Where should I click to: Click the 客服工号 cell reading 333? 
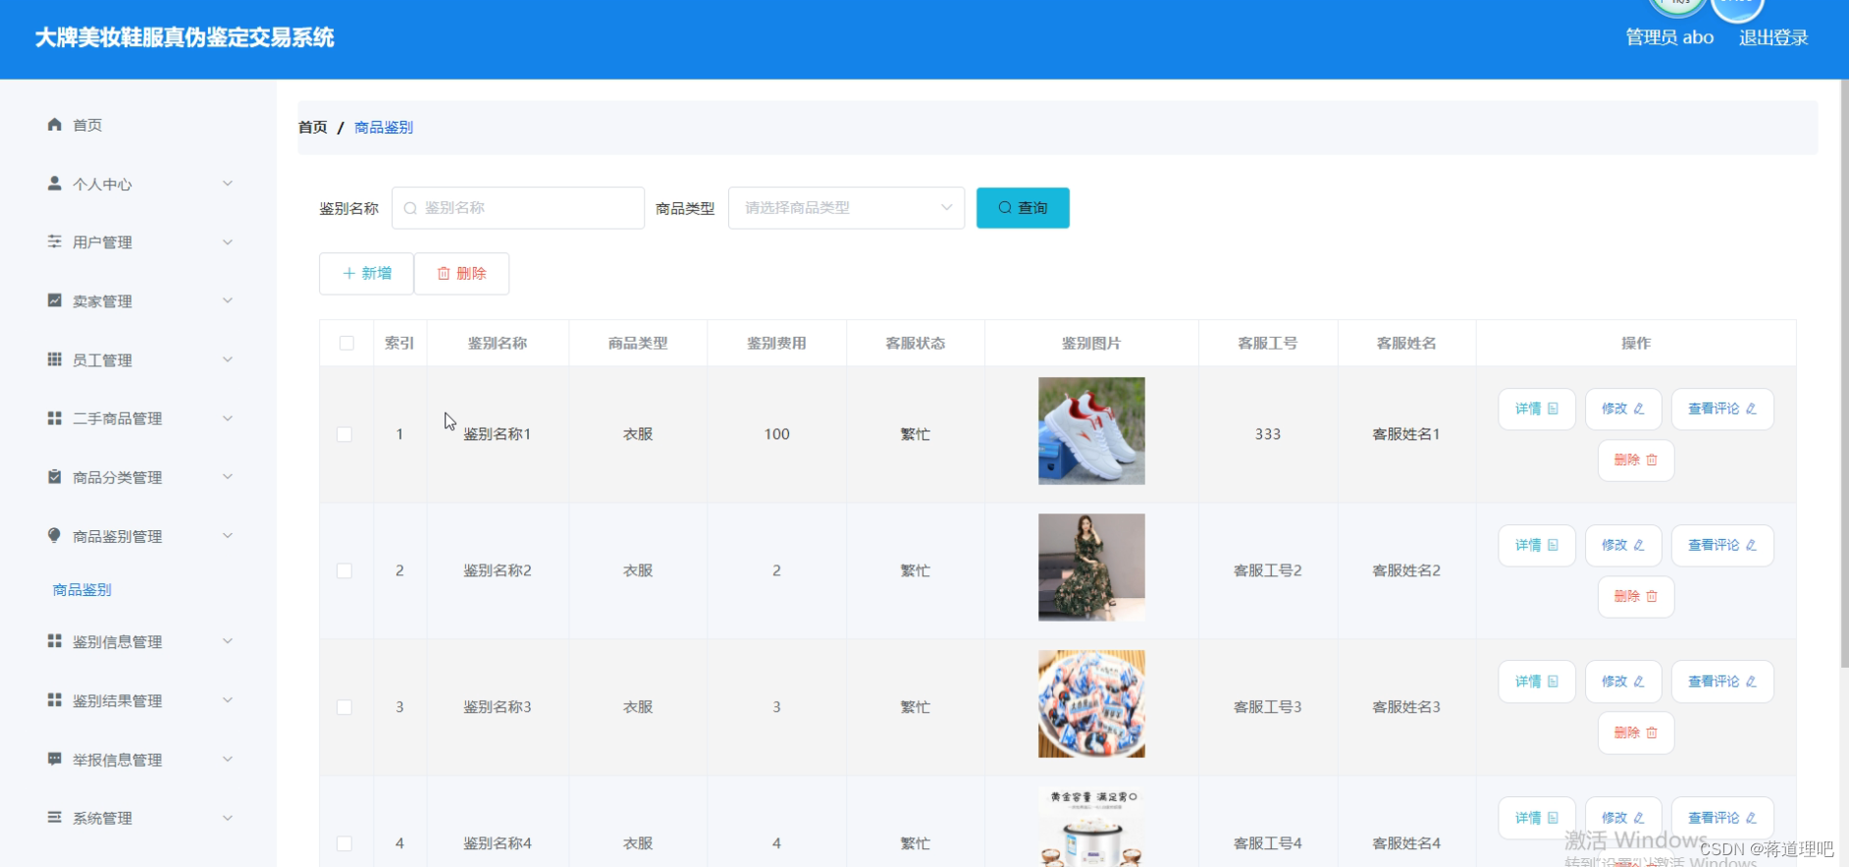coord(1268,434)
